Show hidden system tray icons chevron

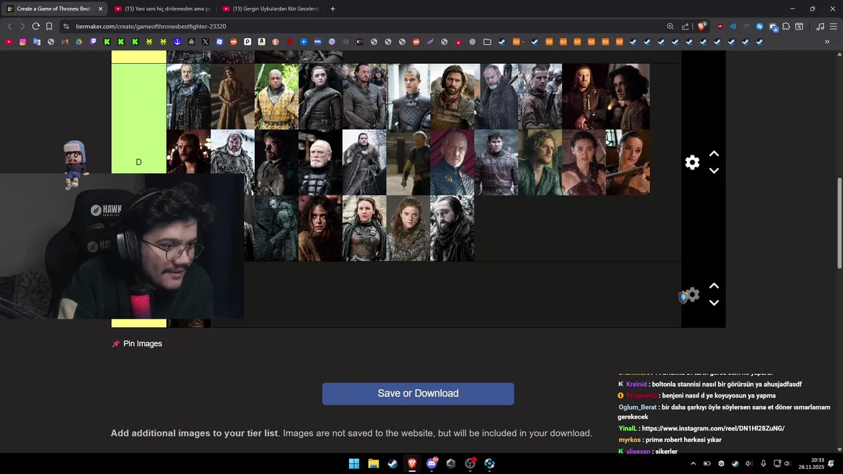[693, 463]
